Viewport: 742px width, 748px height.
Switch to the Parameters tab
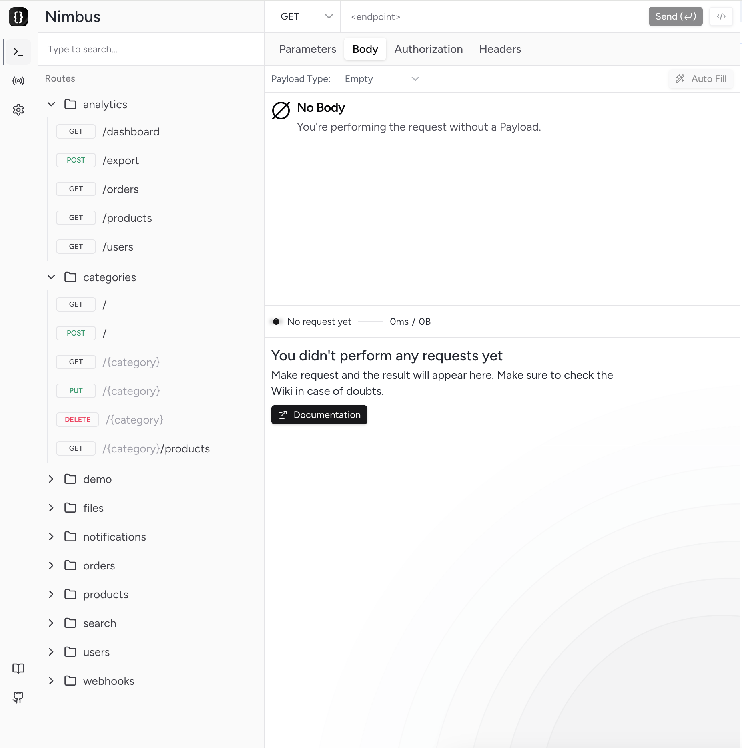coord(307,49)
